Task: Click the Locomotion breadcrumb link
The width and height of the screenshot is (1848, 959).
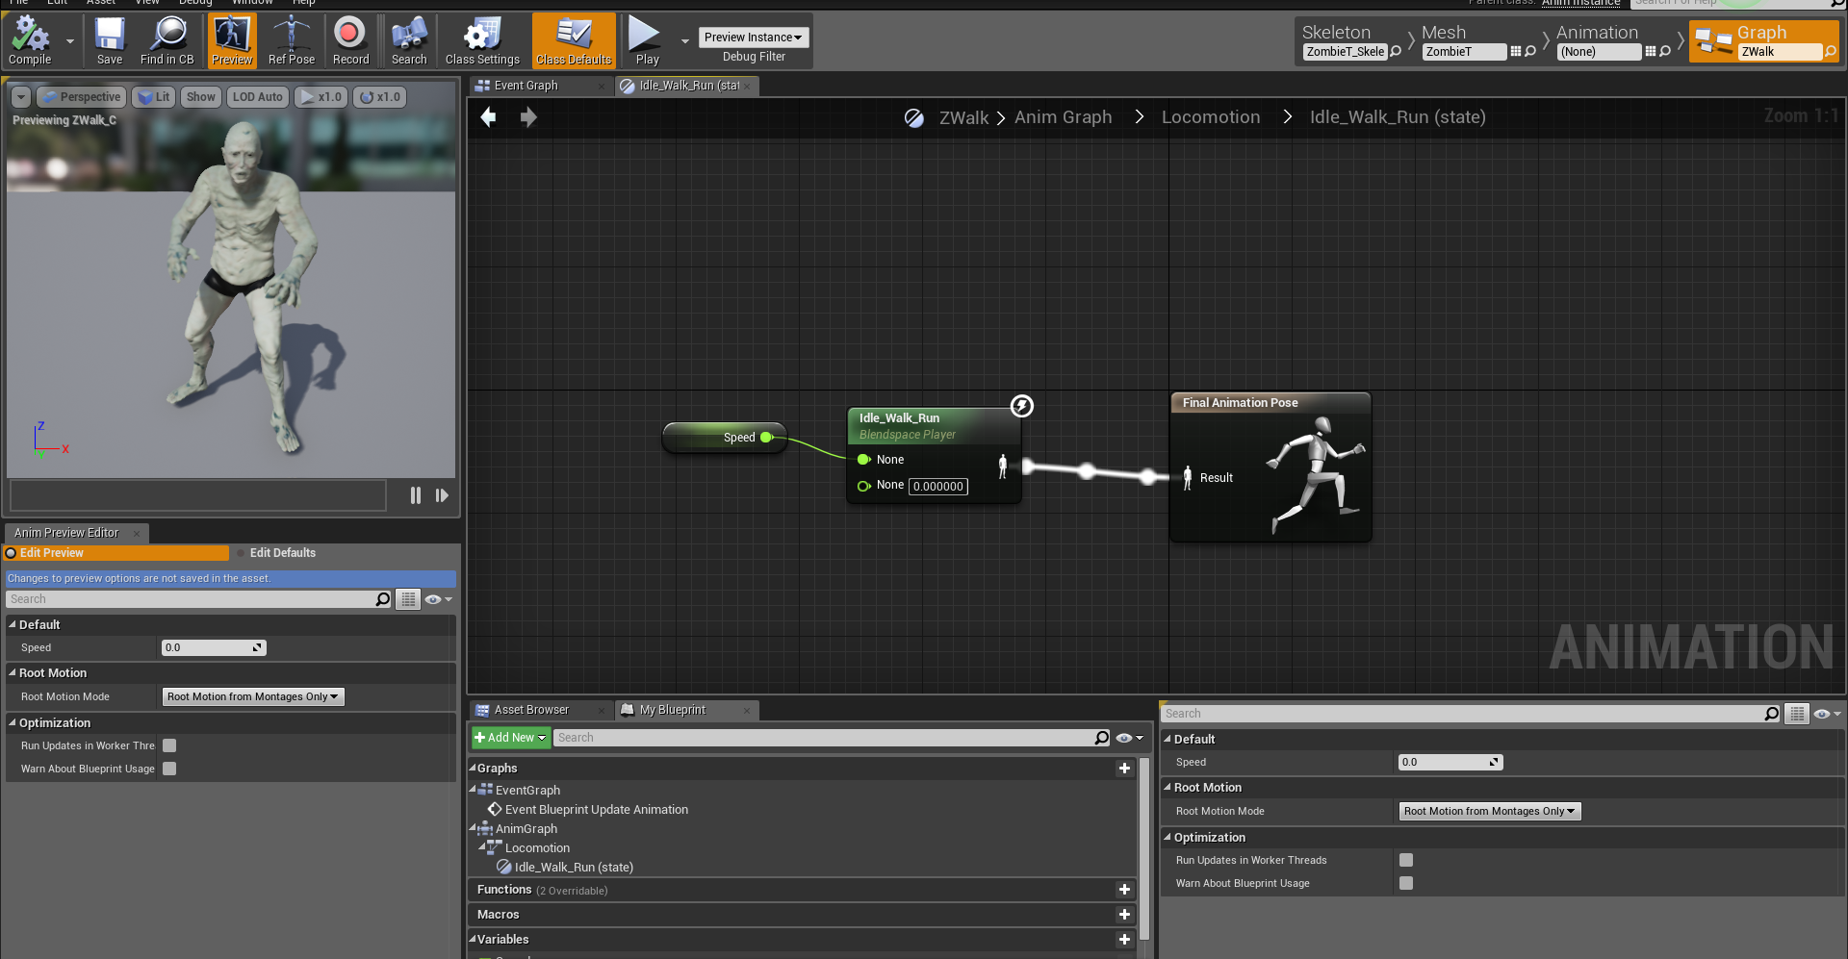Action: pos(1211,117)
